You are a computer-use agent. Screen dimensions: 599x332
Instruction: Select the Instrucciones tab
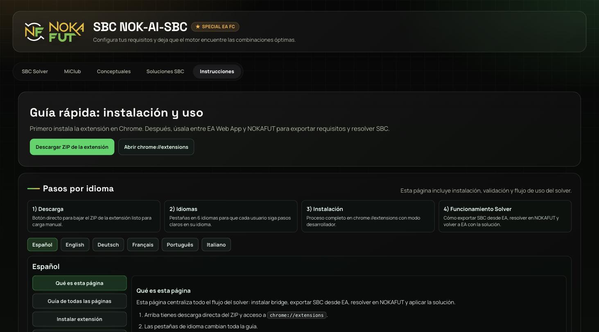(217, 72)
